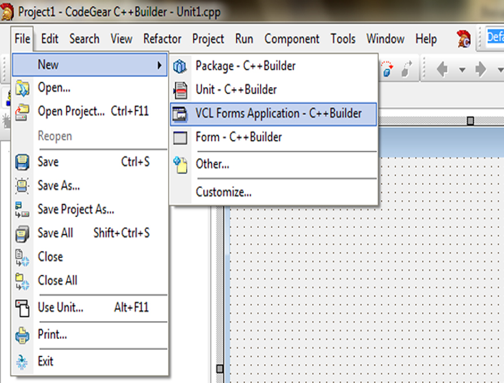Image resolution: width=504 pixels, height=383 pixels.
Task: Click the Unit - C++Builder icon
Action: (180, 90)
